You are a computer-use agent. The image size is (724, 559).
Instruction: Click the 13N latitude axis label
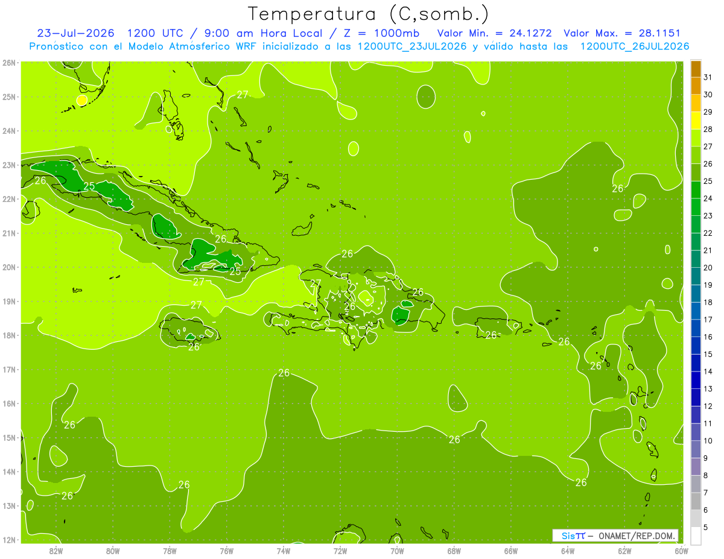pyautogui.click(x=8, y=505)
